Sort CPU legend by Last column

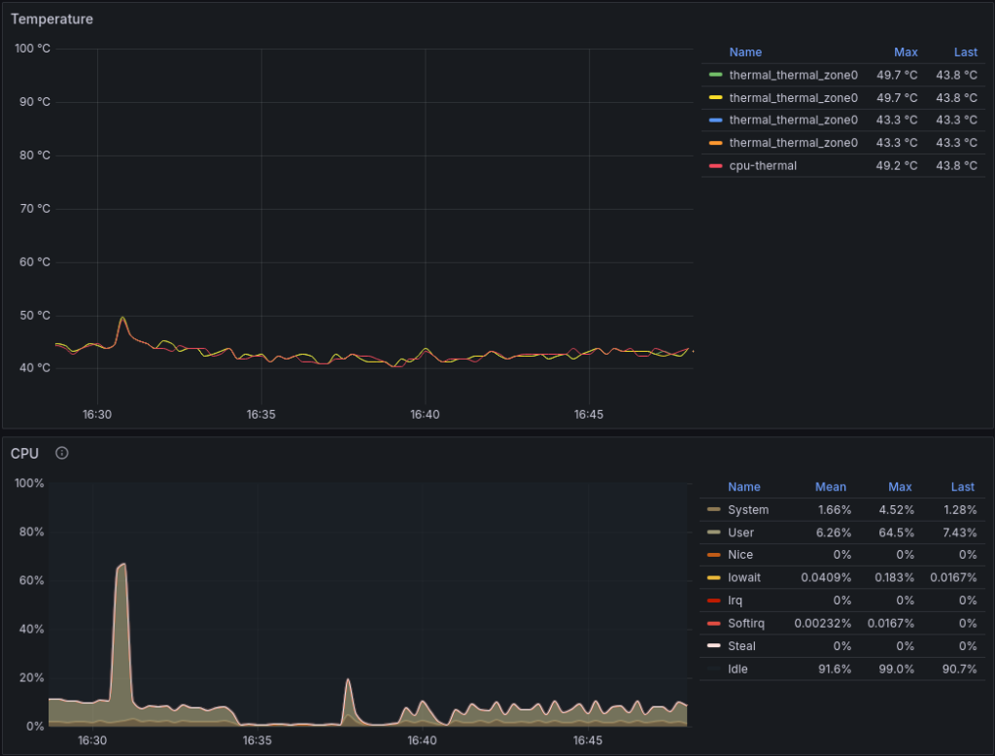962,487
